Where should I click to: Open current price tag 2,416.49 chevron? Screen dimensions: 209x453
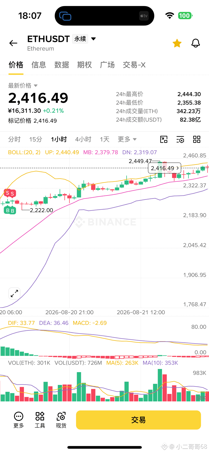point(178,168)
